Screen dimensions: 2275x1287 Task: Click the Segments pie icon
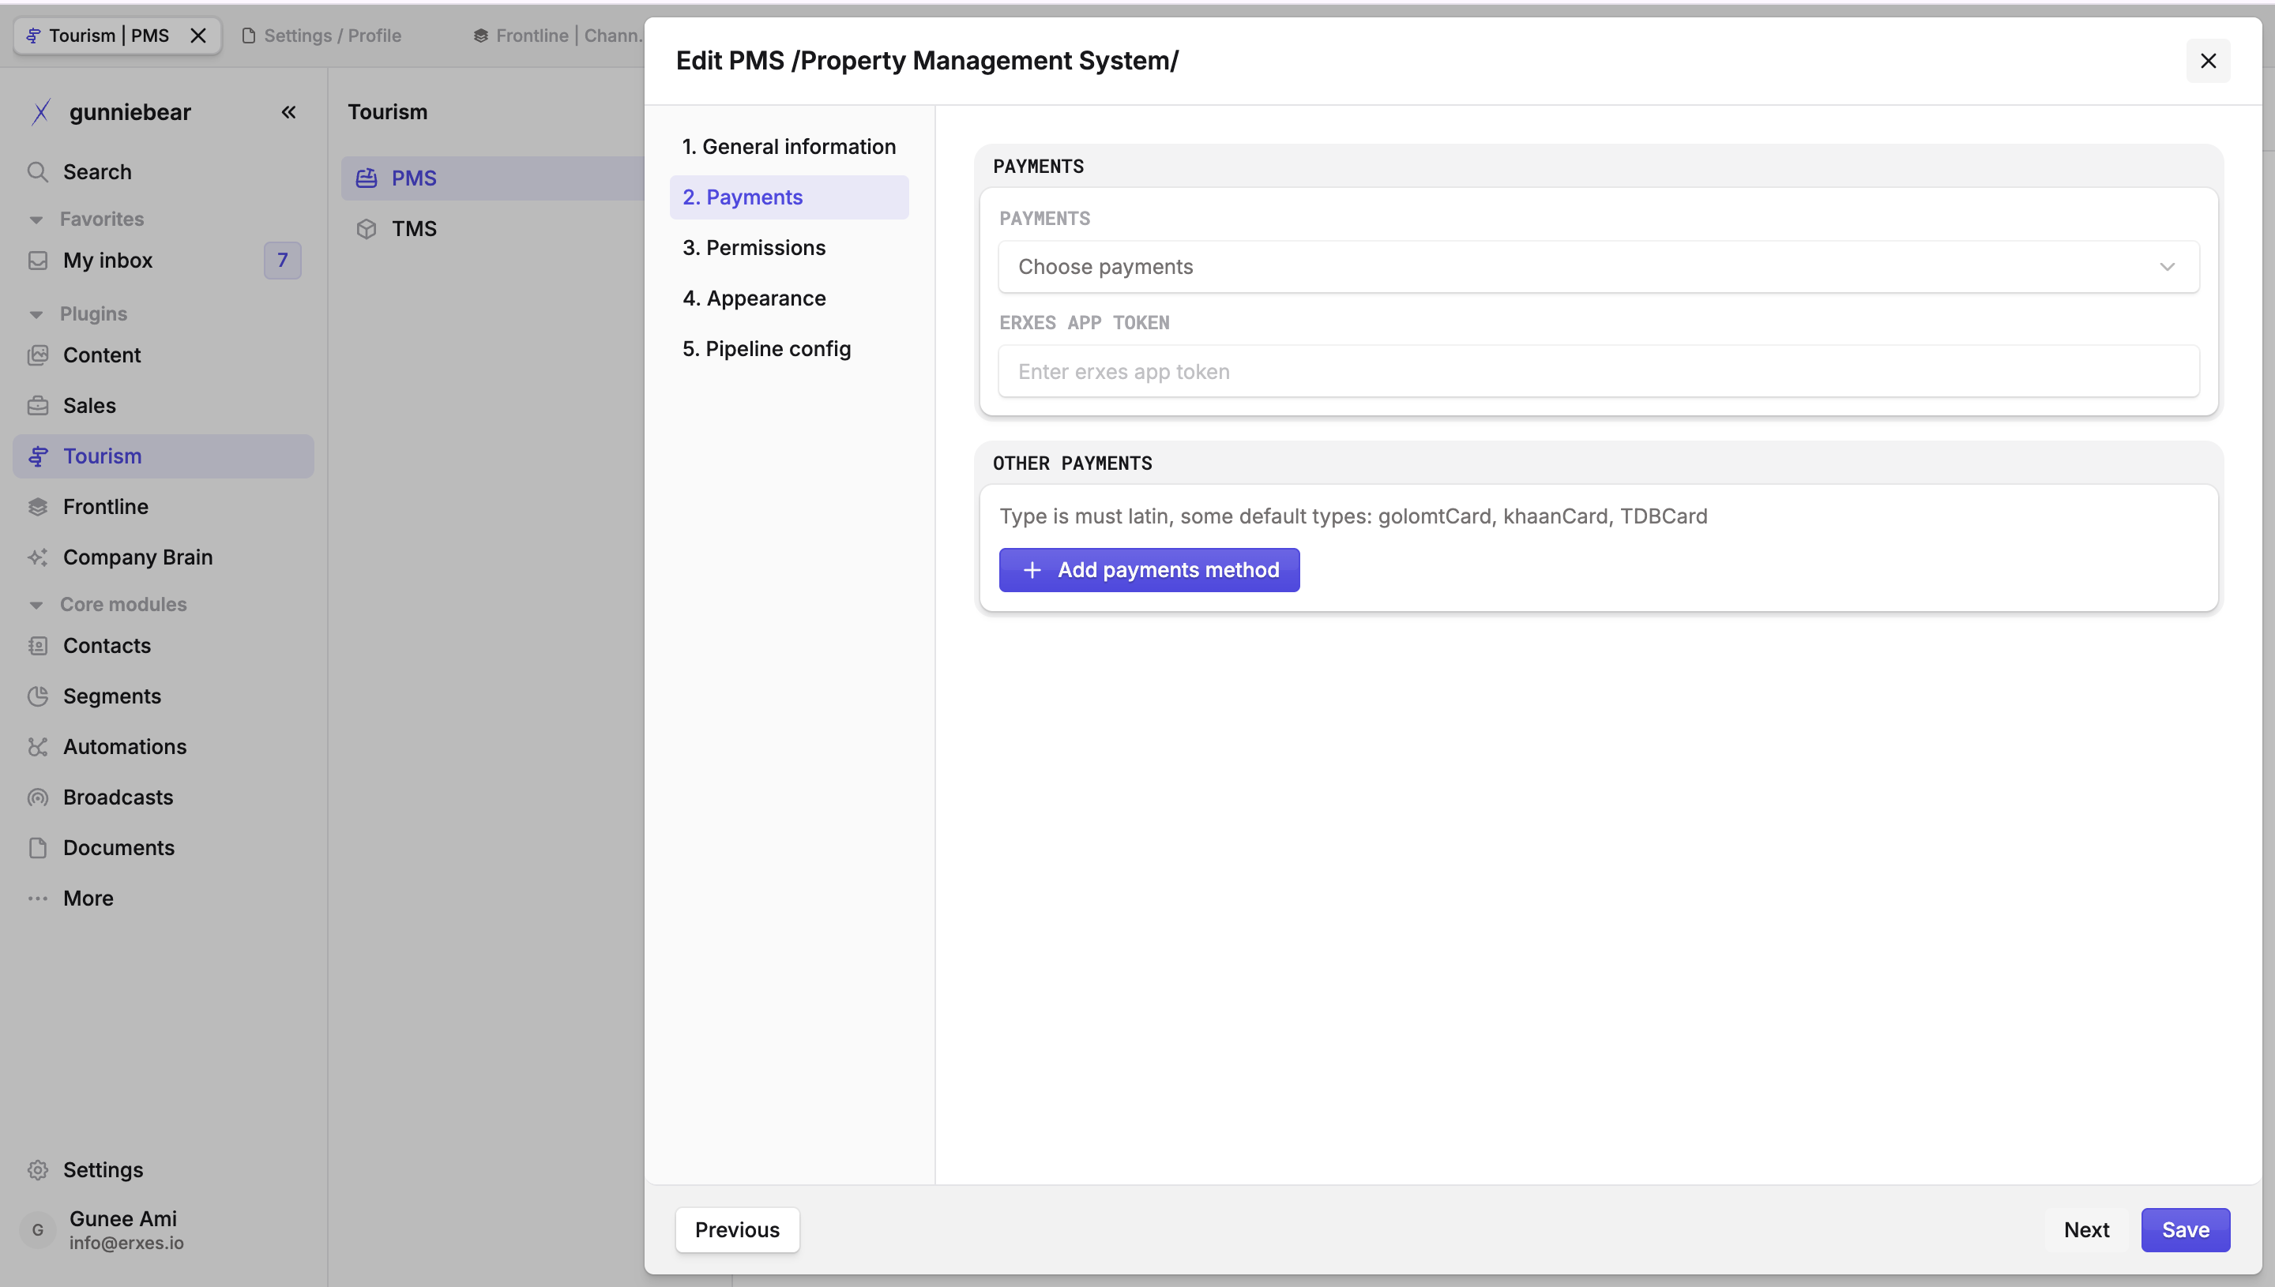tap(37, 696)
